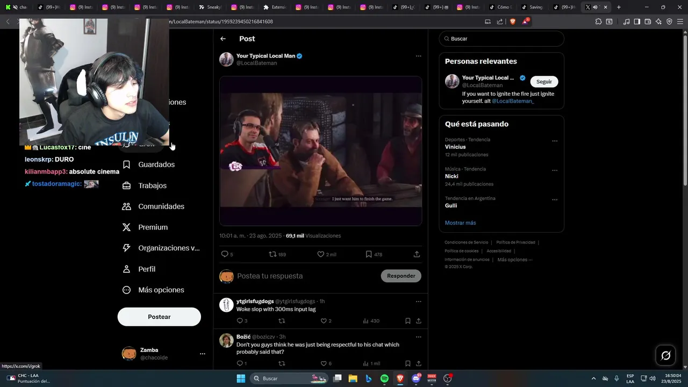Open Guardados in the sidebar
The width and height of the screenshot is (688, 387).
coord(149,164)
